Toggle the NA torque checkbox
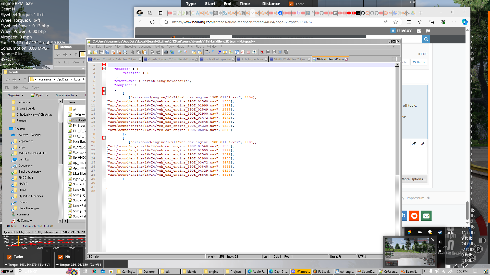The width and height of the screenshot is (490, 275). click(60, 257)
